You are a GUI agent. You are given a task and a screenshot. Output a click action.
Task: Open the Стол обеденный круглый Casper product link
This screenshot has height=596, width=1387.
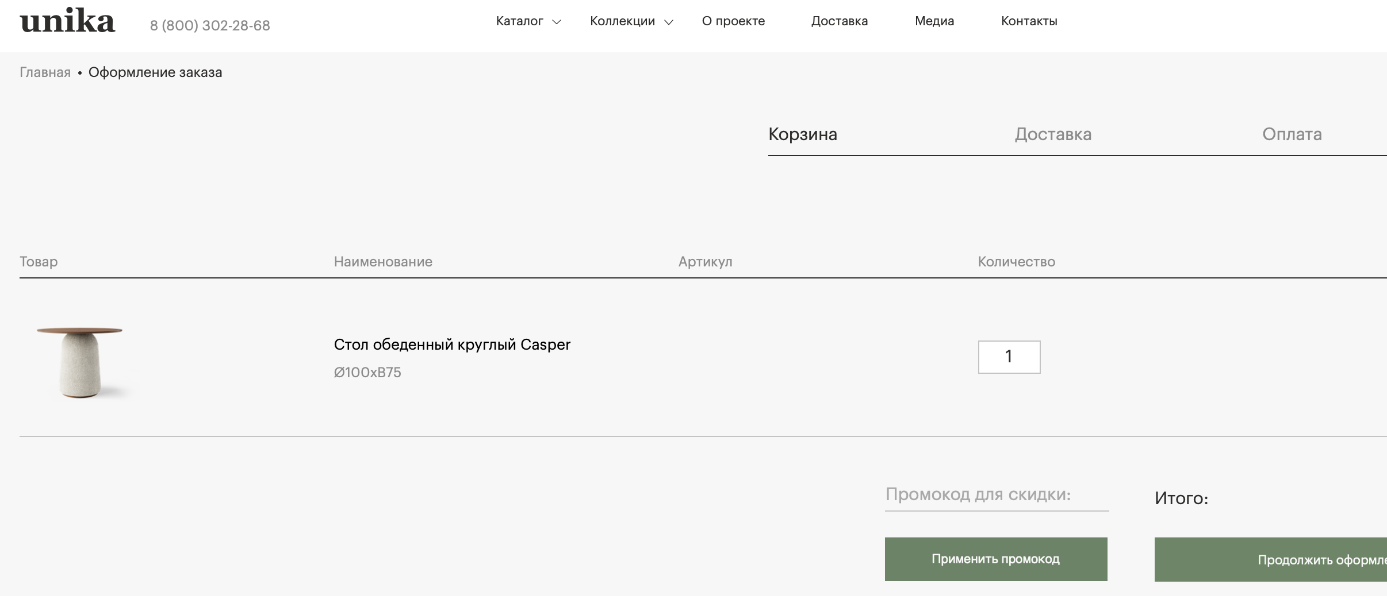452,345
